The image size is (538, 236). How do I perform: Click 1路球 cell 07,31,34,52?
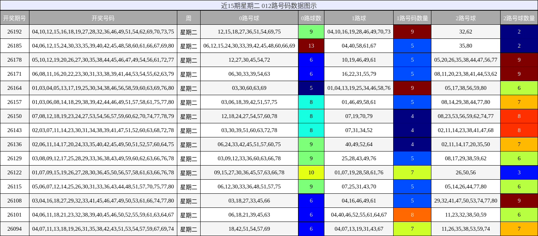[359, 130]
